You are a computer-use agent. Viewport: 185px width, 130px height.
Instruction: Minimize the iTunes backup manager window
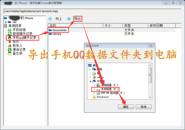click(166, 3)
